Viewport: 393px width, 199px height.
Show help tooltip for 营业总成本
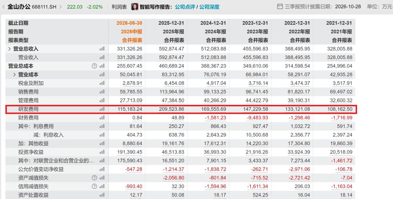click(x=94, y=66)
